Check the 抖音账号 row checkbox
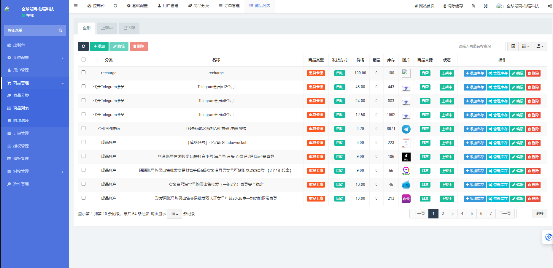 point(83,156)
